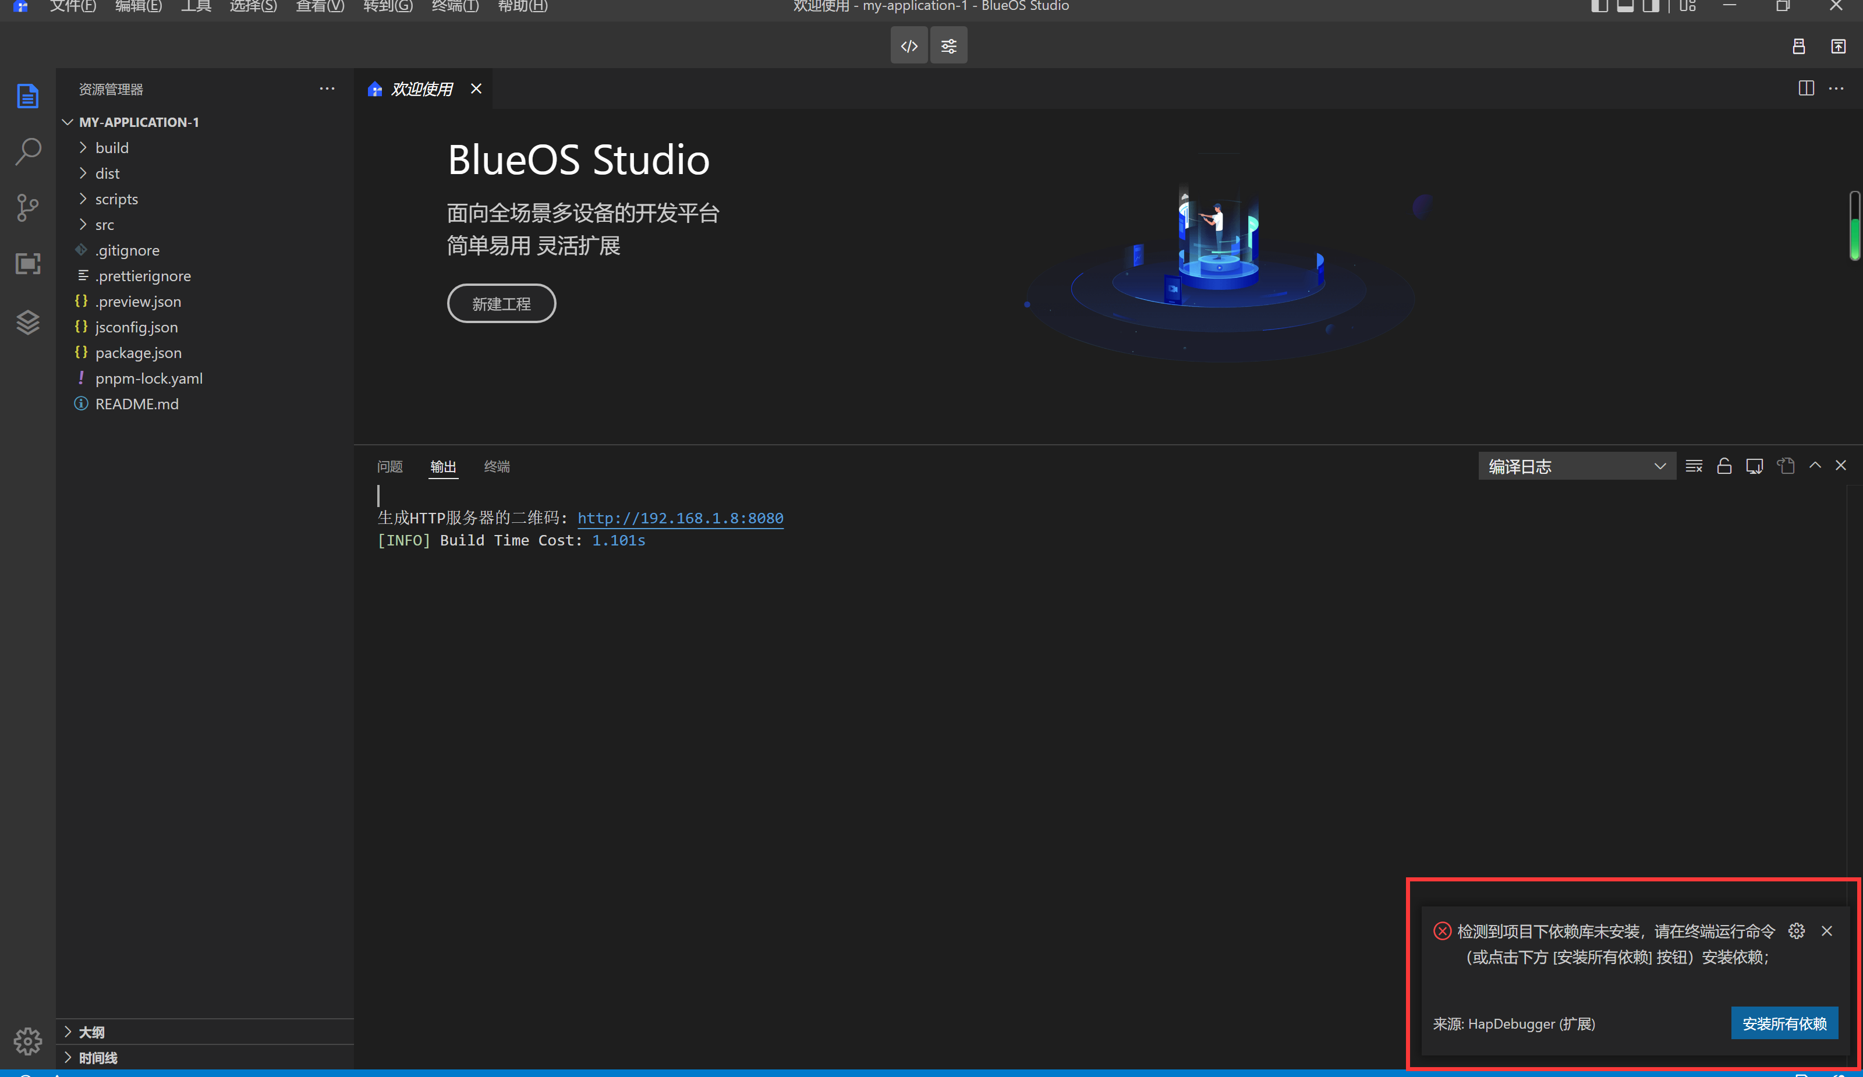The width and height of the screenshot is (1863, 1077).
Task: Click the 新建工程 button
Action: [501, 303]
